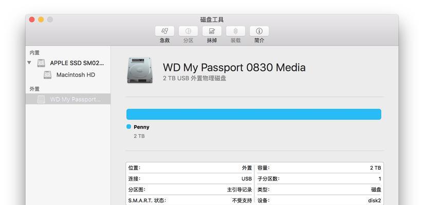Click the 容量 row value 2 TB

[376, 168]
